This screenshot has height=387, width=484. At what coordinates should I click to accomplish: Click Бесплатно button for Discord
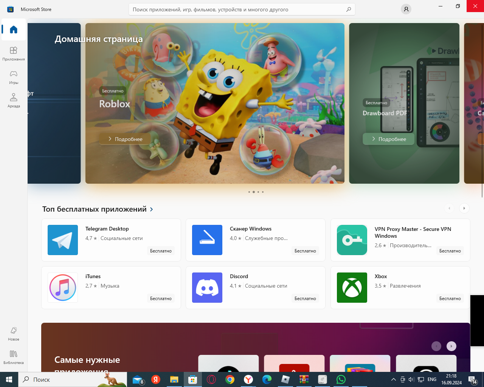click(305, 299)
